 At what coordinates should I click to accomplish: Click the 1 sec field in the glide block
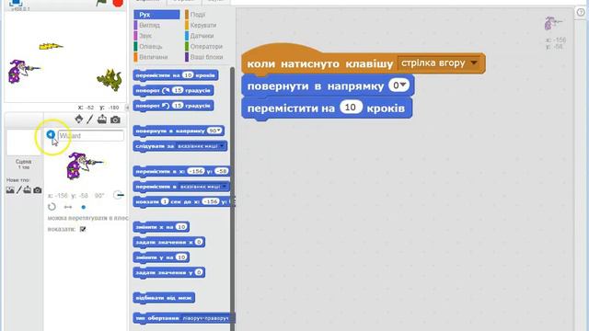[165, 201]
